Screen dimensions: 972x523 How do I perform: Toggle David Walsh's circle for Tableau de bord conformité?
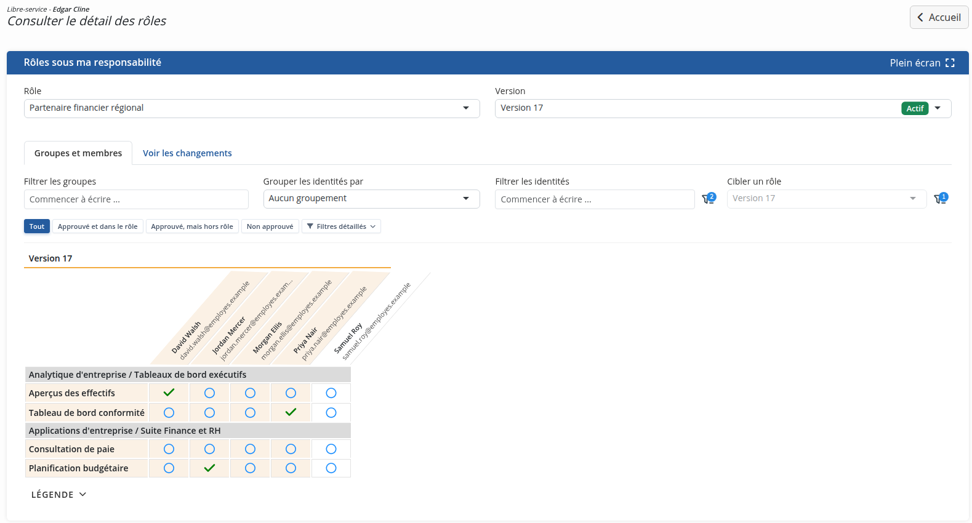(169, 413)
